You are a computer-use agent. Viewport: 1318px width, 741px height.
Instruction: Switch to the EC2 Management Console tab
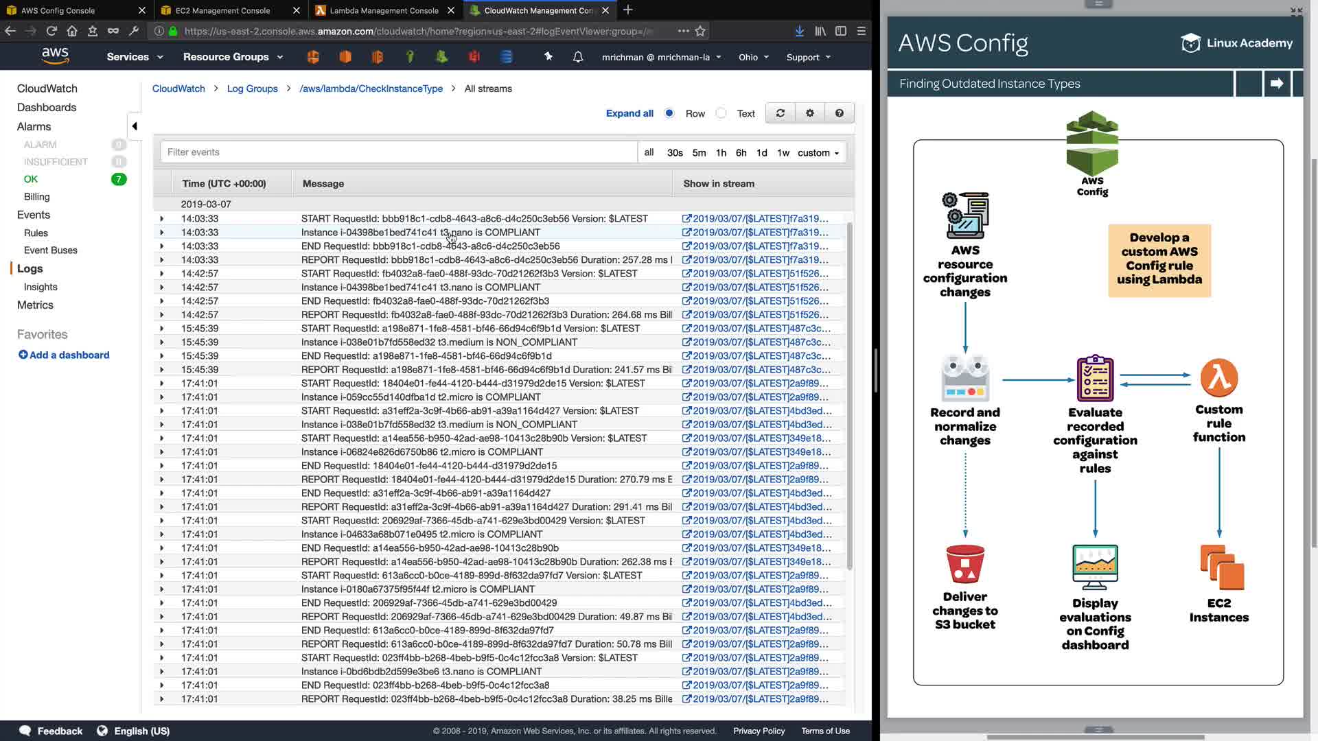(x=222, y=10)
